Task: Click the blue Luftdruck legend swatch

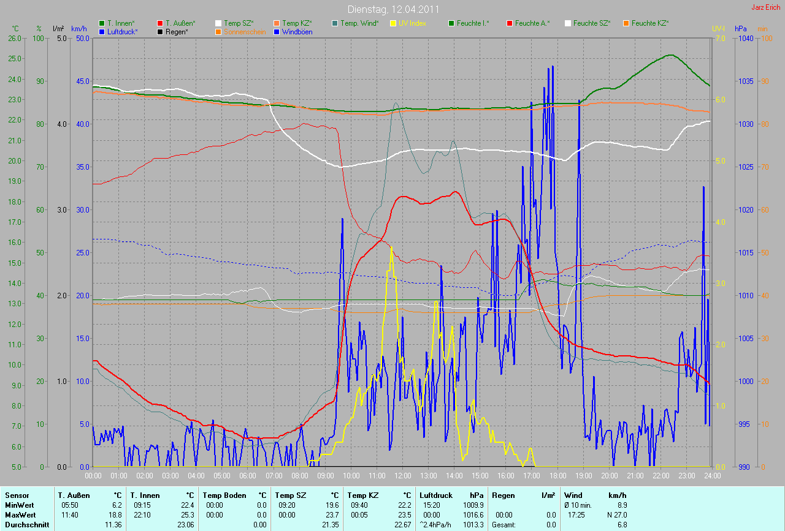Action: click(102, 31)
